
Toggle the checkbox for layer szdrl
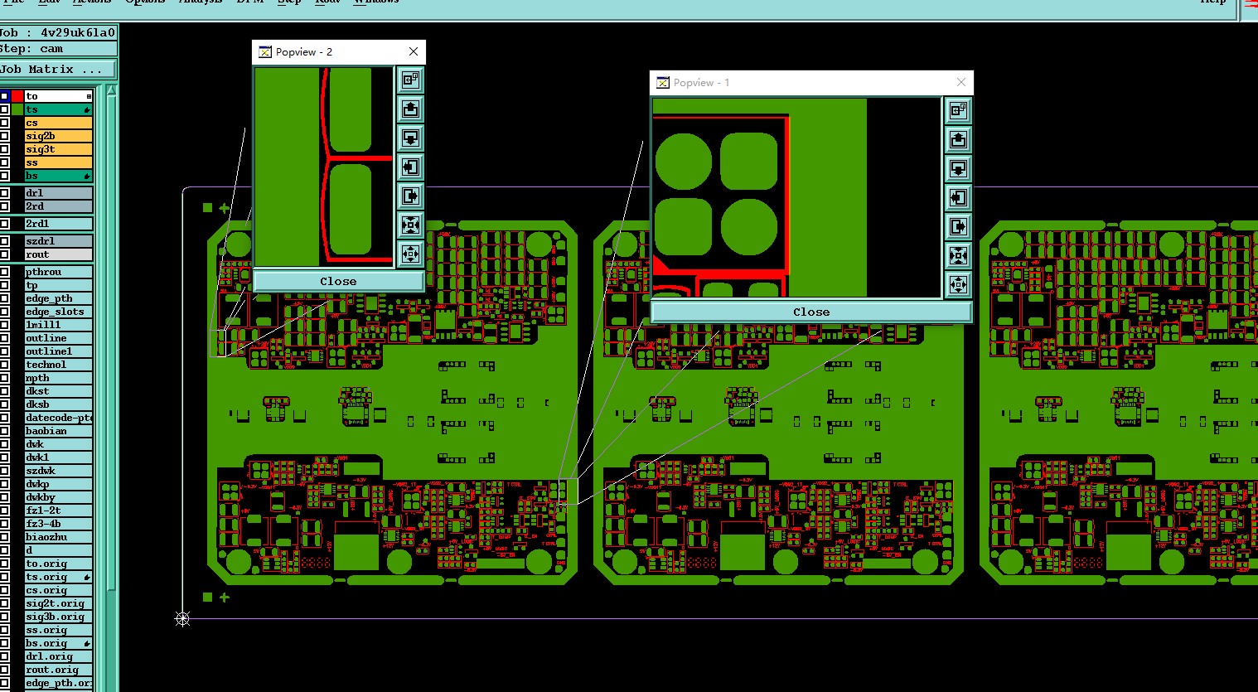(x=5, y=241)
